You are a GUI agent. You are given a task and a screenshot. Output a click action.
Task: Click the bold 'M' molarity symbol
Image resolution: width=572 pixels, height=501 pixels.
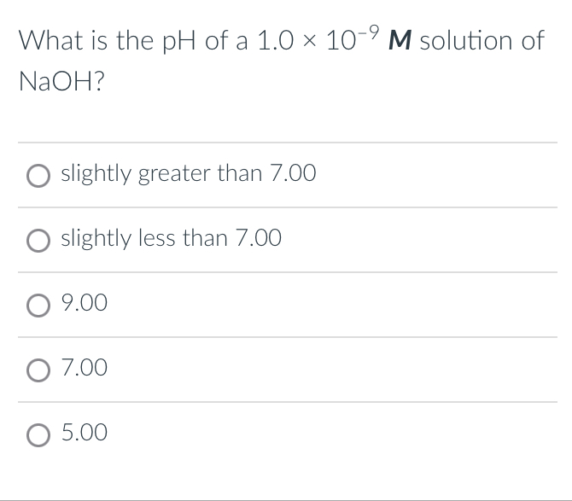pyautogui.click(x=400, y=41)
